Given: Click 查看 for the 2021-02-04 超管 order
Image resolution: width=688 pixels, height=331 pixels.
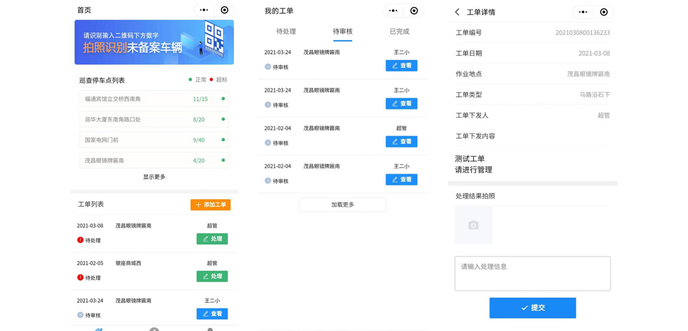Looking at the screenshot, I should pos(402,142).
